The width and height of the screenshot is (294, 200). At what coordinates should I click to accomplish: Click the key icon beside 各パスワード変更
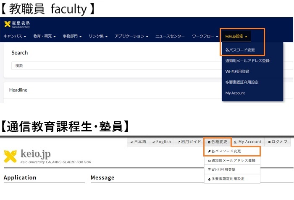pyautogui.click(x=209, y=151)
